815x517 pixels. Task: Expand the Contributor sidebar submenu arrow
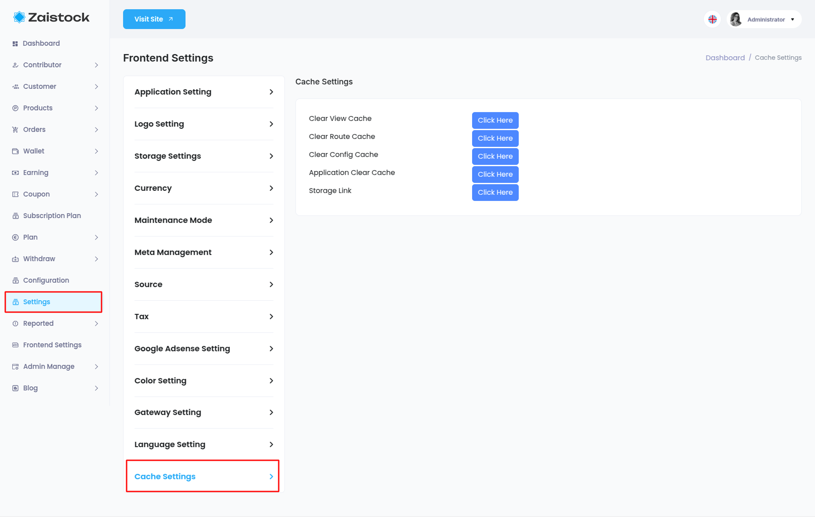pos(96,65)
